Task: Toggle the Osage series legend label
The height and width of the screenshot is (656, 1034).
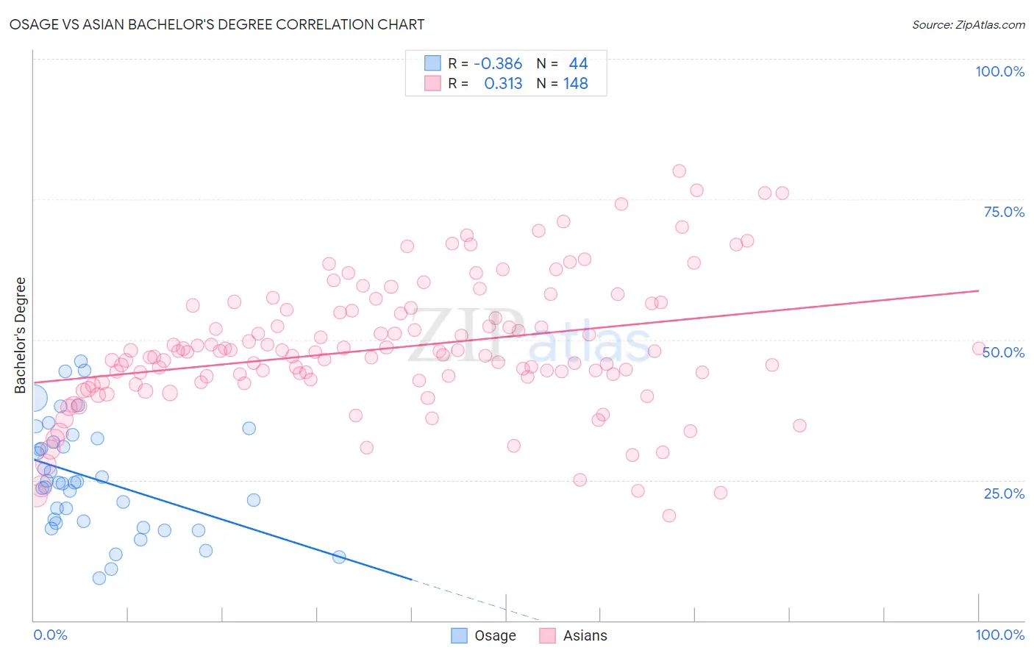Action: point(495,635)
